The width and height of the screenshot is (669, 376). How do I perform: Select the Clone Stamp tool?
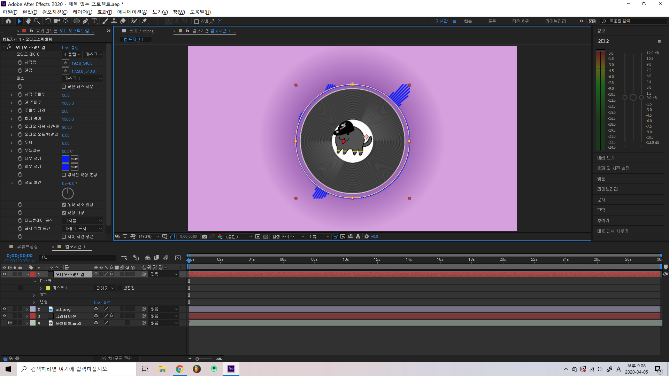pos(114,21)
